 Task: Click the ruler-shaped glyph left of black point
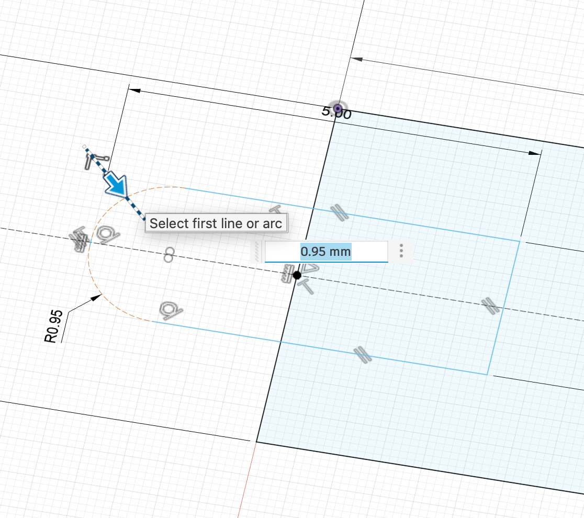pyautogui.click(x=287, y=273)
